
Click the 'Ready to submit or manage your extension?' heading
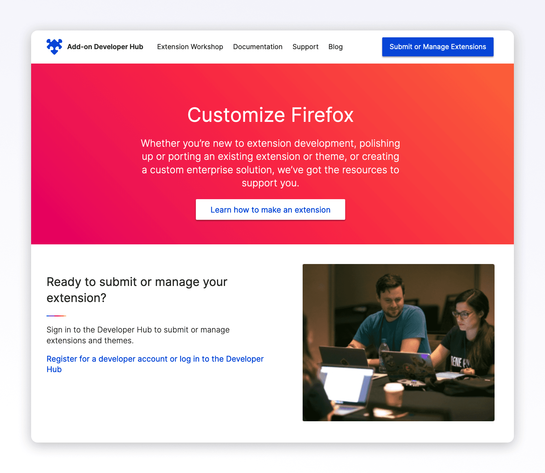point(137,290)
